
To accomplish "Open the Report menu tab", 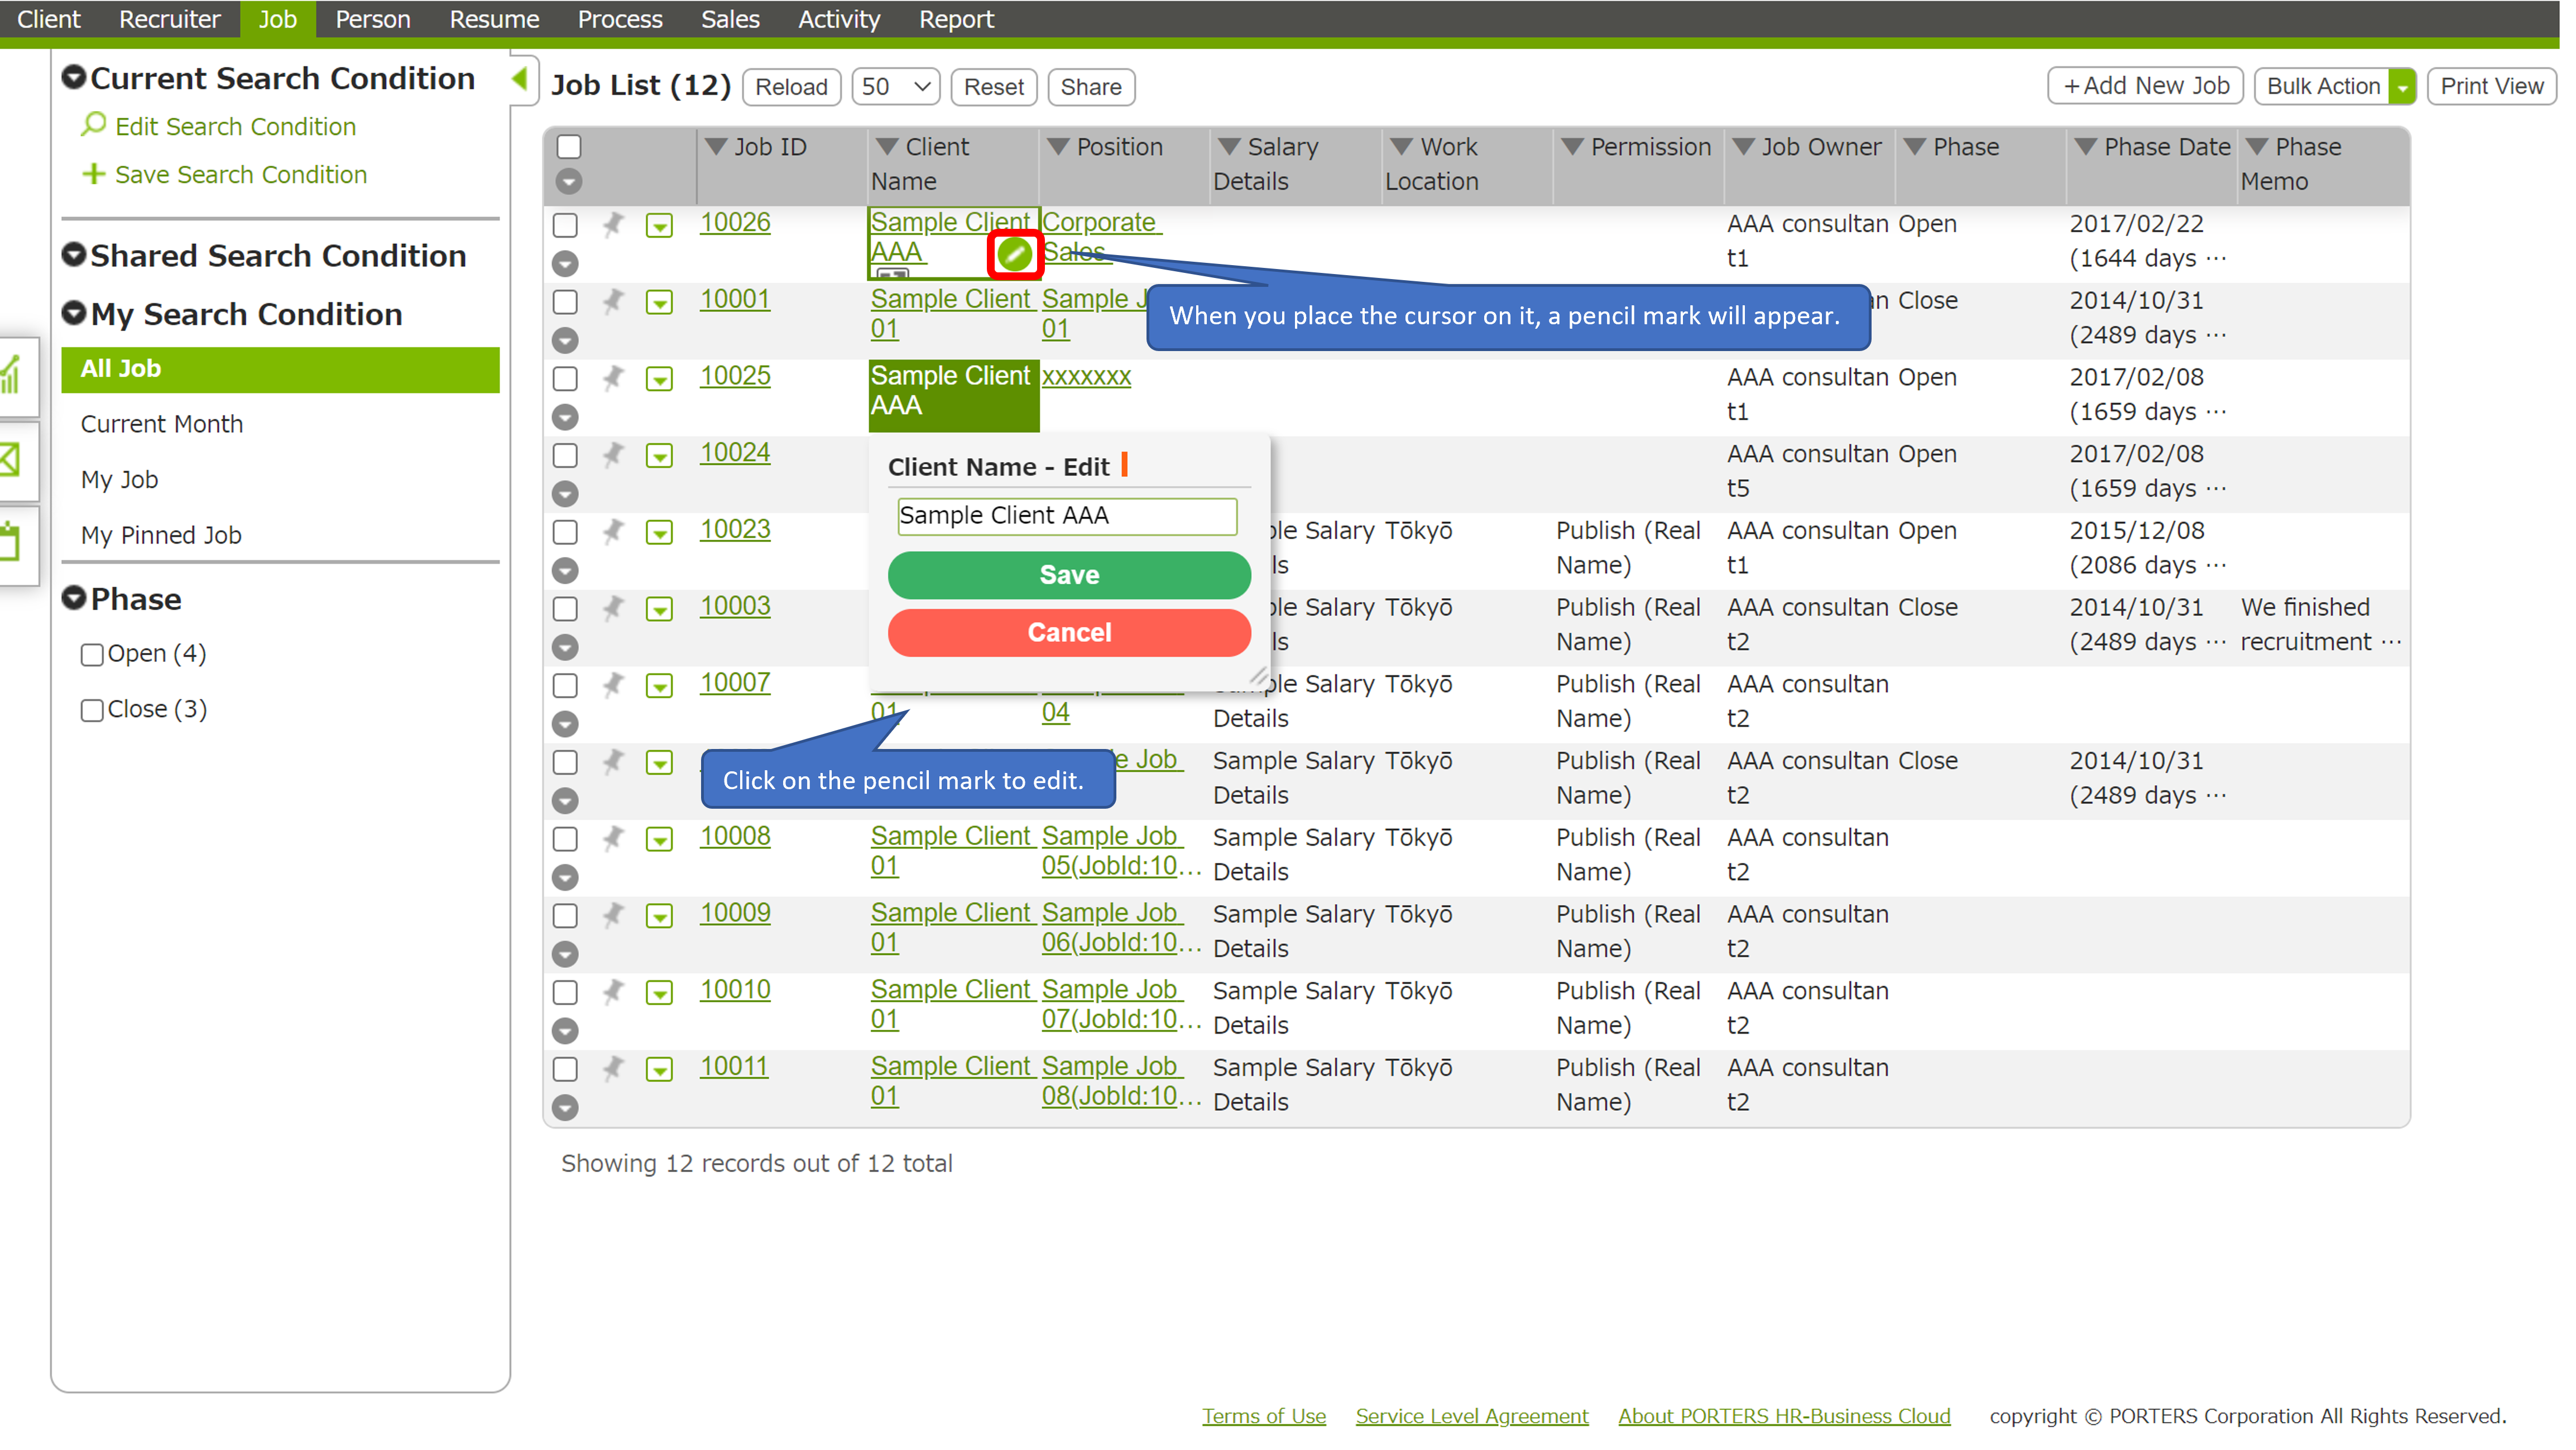I will 956,19.
